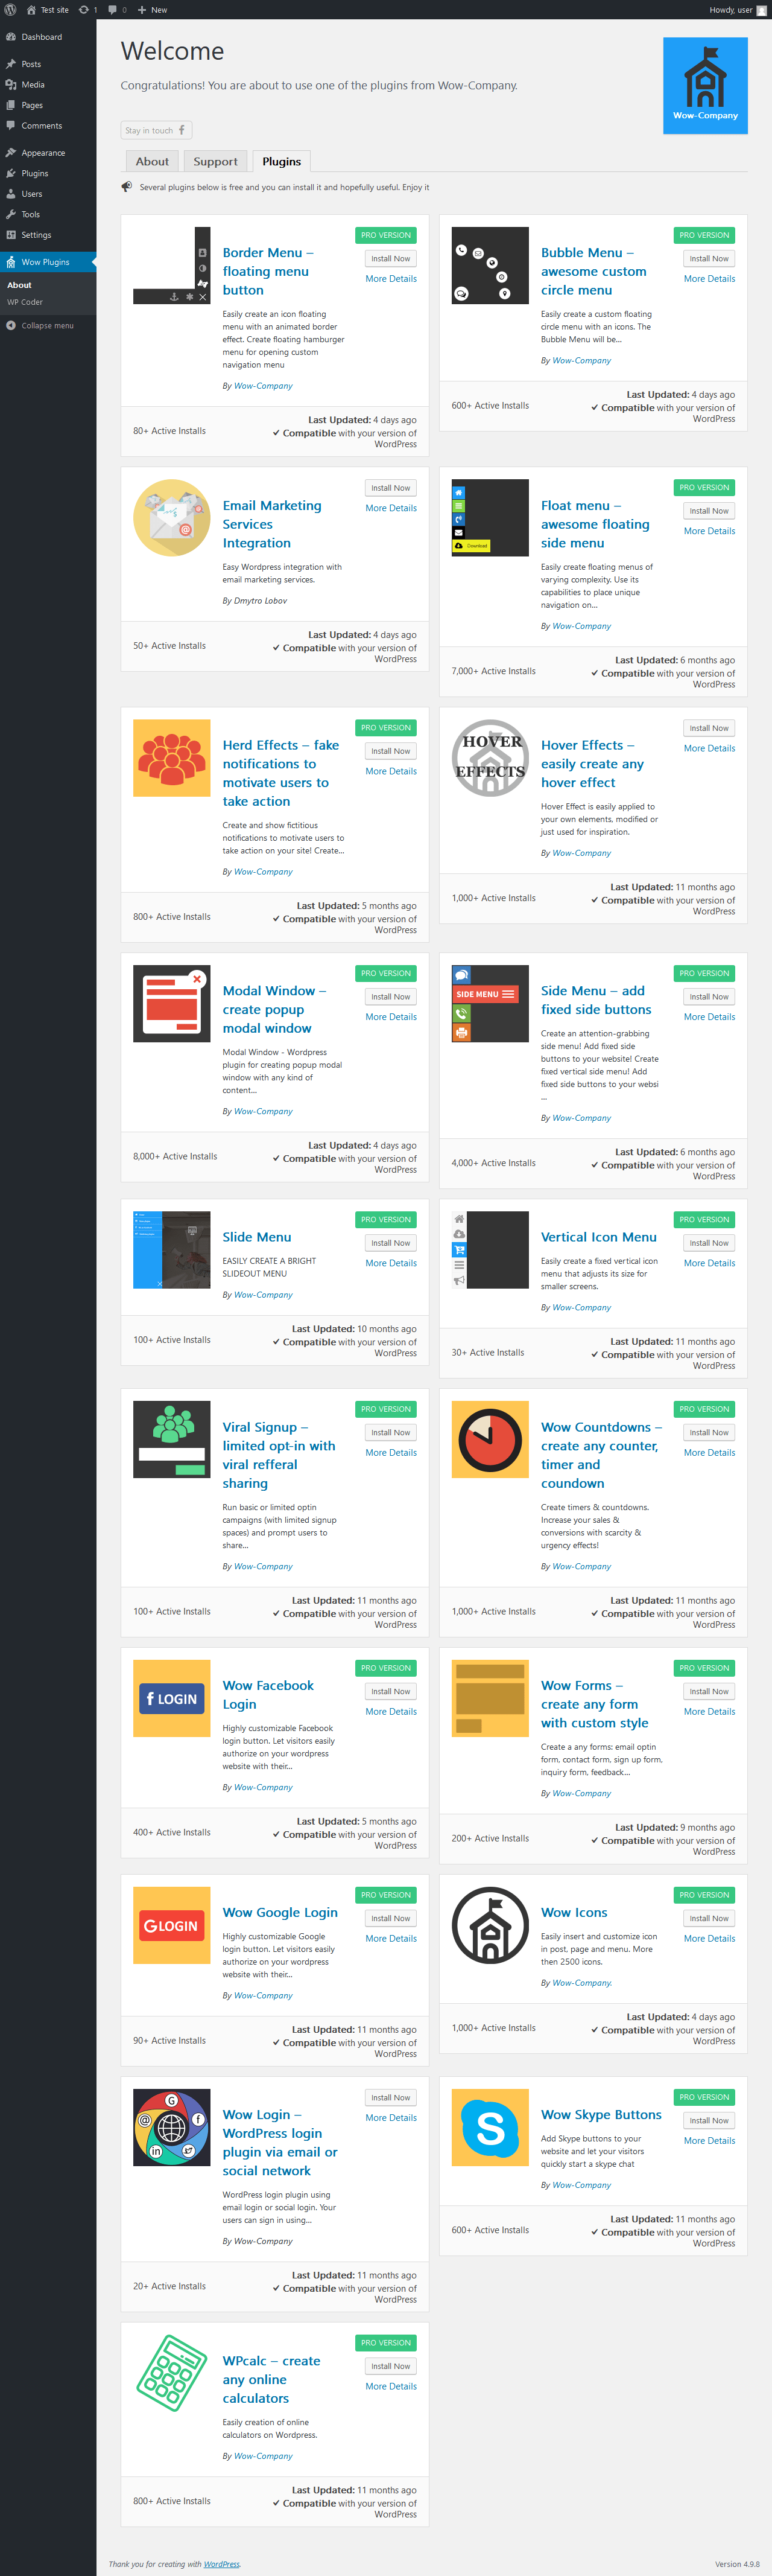Screen dimensions: 772x2576
Task: Click the Wow Login globe icon
Action: pyautogui.click(x=172, y=2128)
